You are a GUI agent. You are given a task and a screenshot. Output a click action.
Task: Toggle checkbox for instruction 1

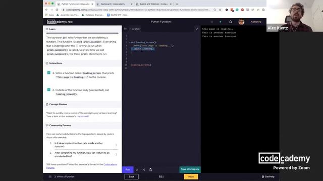pos(49,72)
